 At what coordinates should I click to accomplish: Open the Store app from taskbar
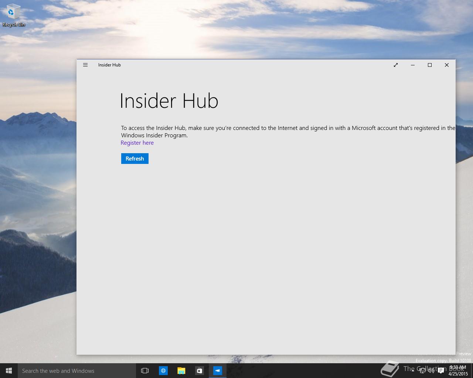[x=199, y=371]
